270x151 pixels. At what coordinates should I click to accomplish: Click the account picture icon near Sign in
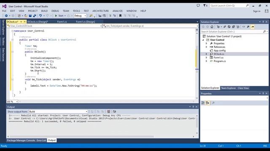[x=267, y=11]
